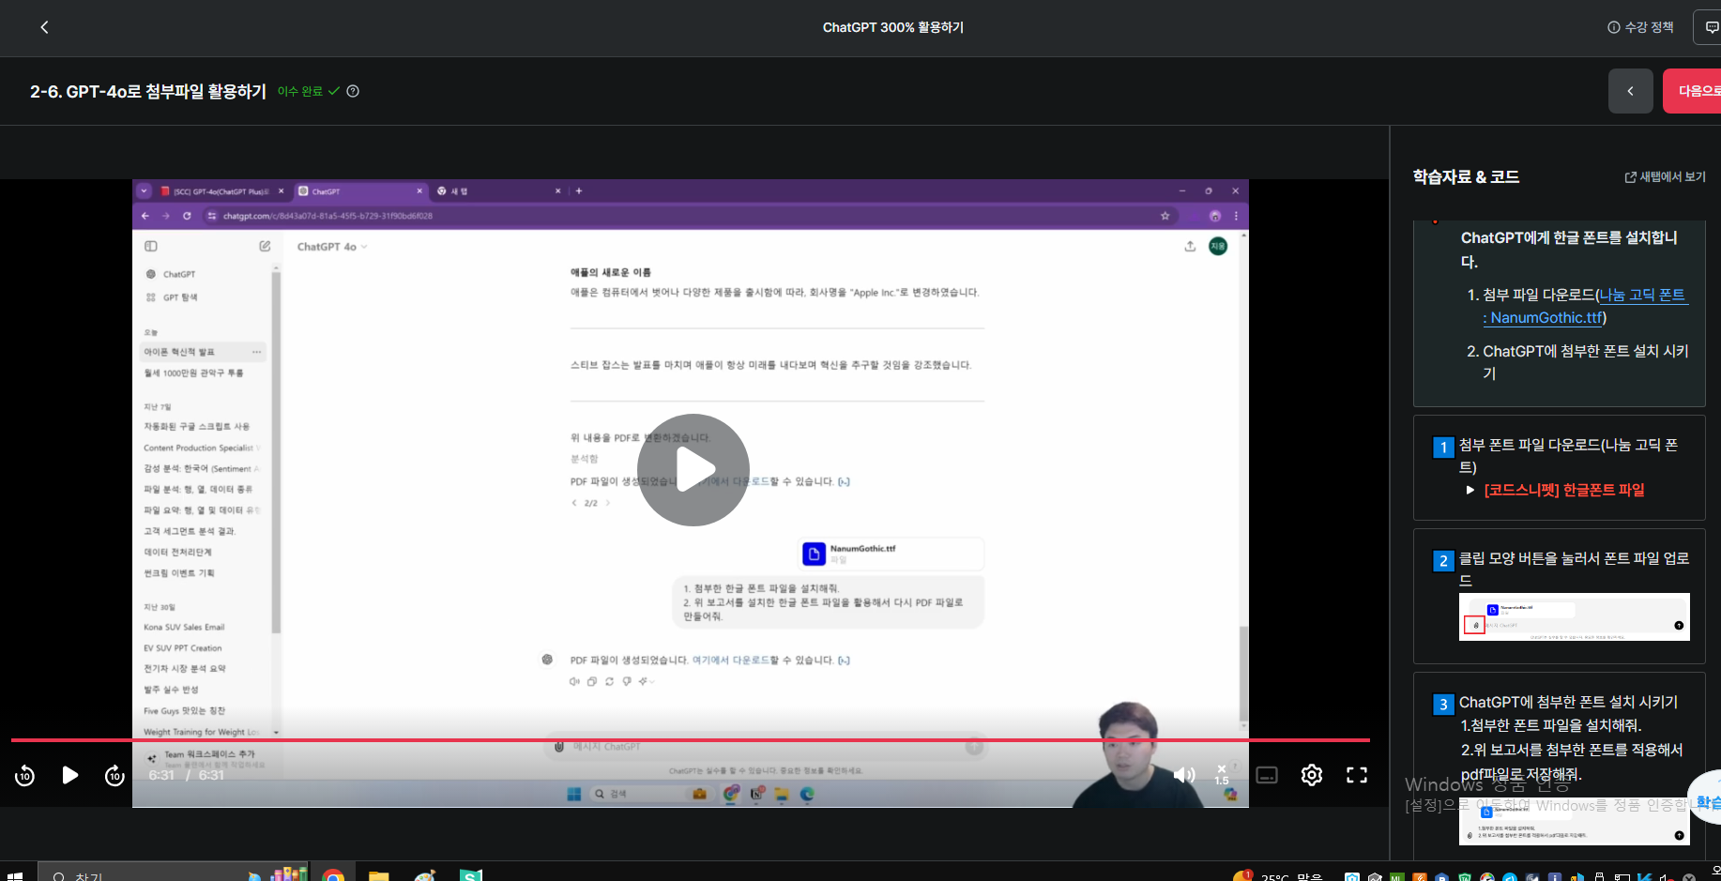Select the 학습자료 & 코드 heading
This screenshot has height=881, width=1721.
tap(1466, 176)
